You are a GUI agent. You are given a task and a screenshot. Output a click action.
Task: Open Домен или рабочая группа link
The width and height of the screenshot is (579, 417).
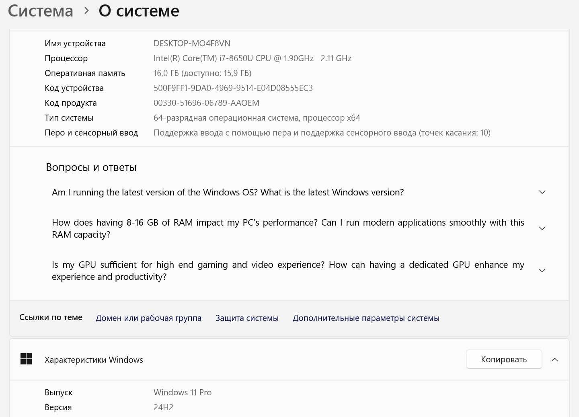(148, 318)
